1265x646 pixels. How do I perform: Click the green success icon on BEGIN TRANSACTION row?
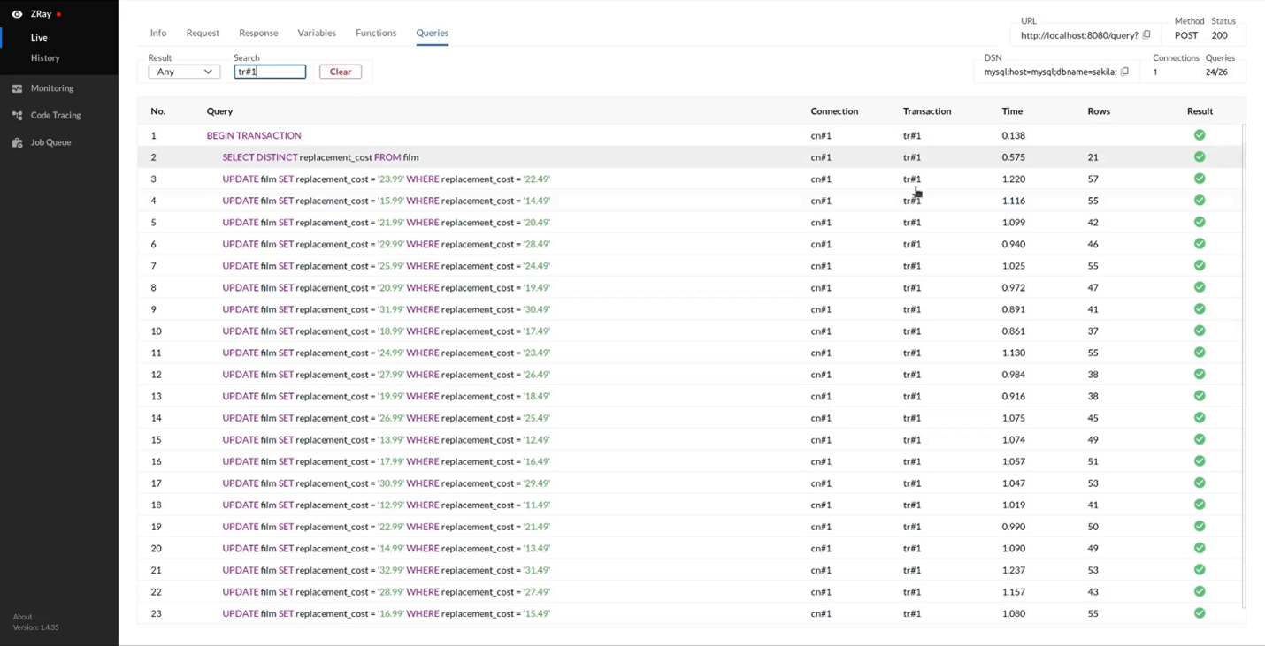pos(1200,134)
